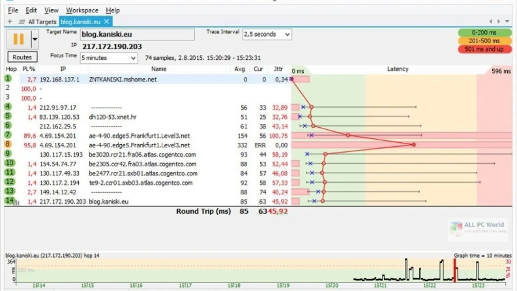Click the blog.kaniski.eu name in hop 14
The image size is (517, 291).
tap(109, 202)
